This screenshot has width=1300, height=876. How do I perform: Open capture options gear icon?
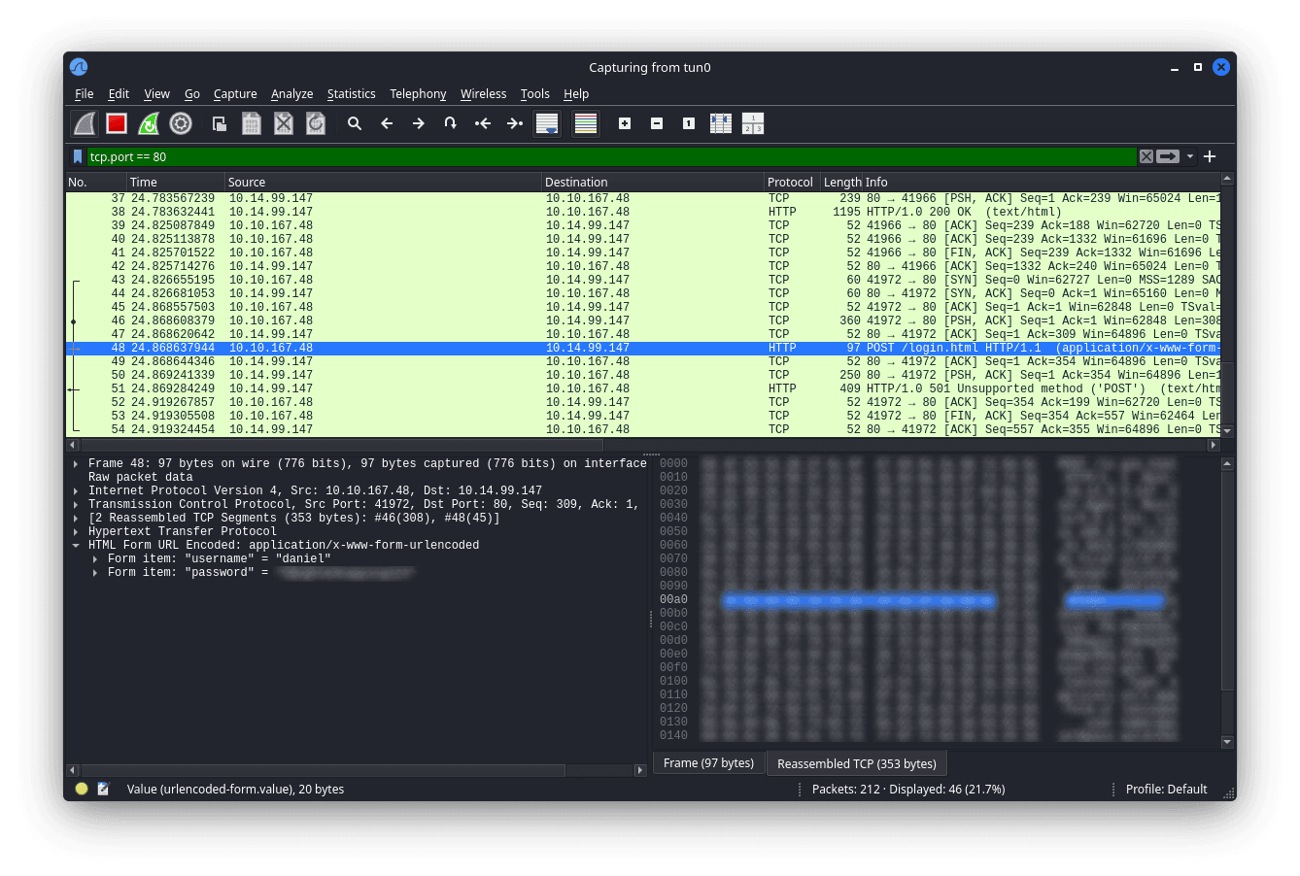pyautogui.click(x=181, y=123)
